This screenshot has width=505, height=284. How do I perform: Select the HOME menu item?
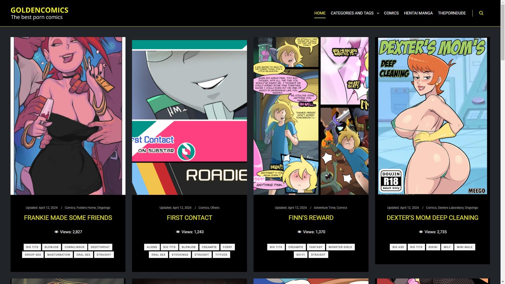(x=320, y=13)
